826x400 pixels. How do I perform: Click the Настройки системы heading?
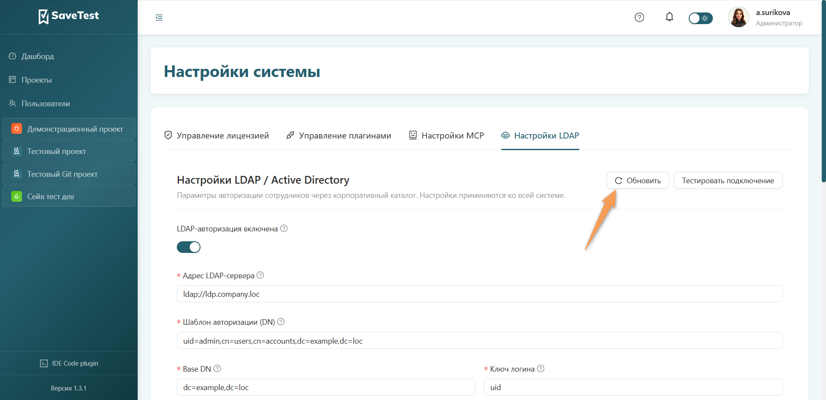(242, 71)
